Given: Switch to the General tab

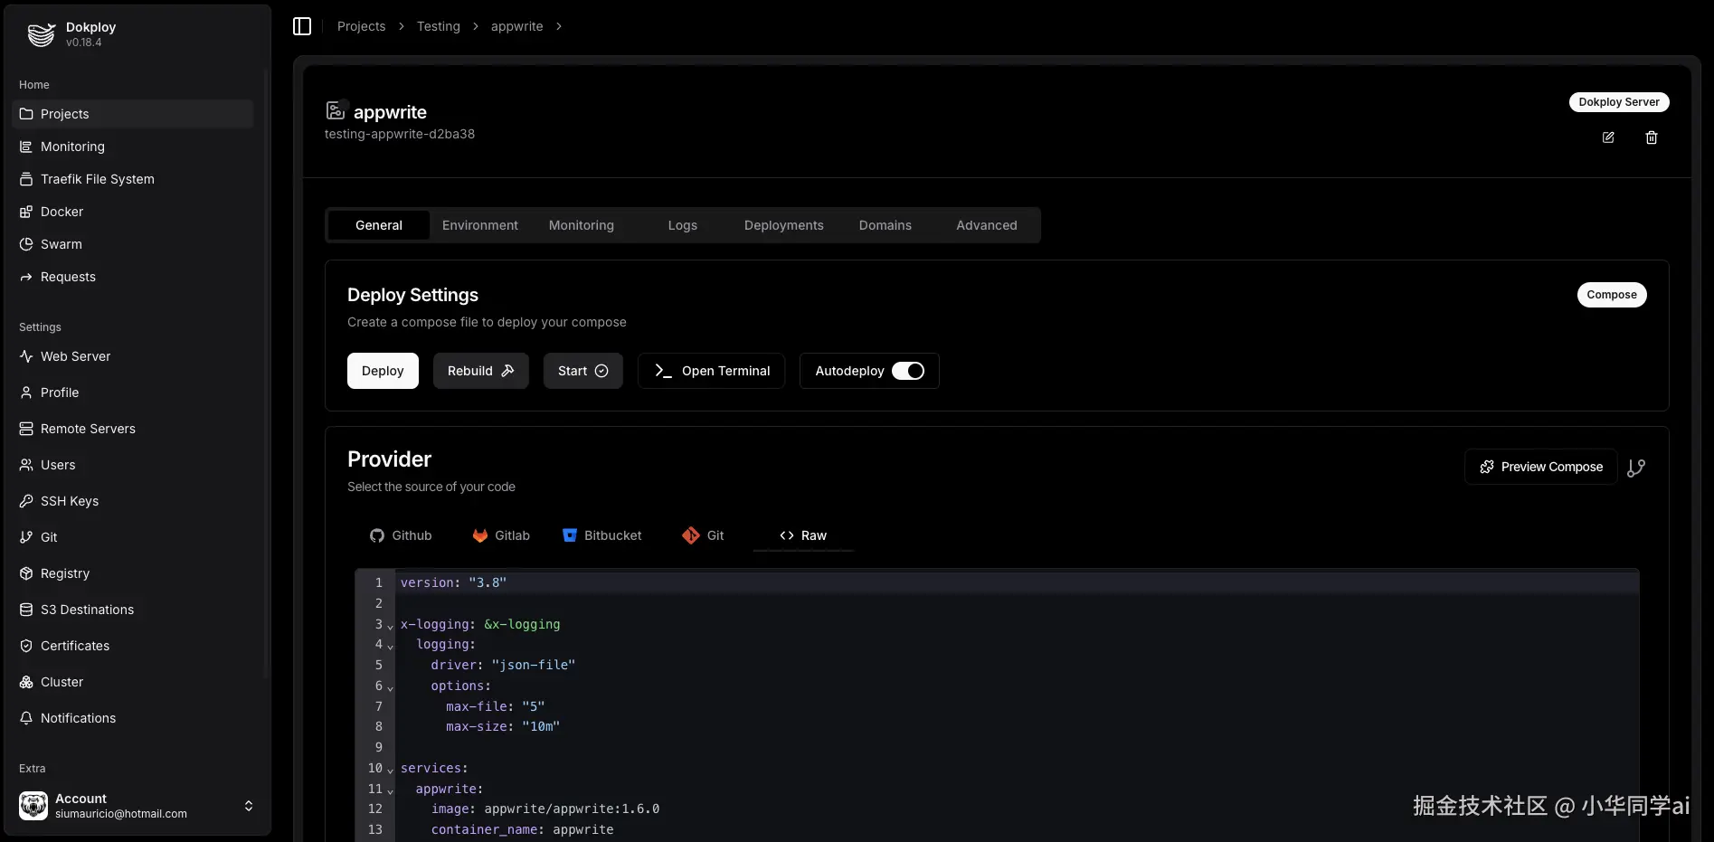Looking at the screenshot, I should 379,225.
